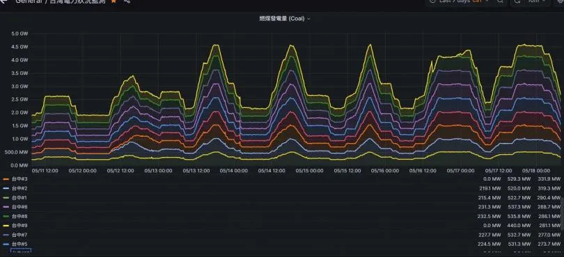564x257 pixels.
Task: Click the 05/13 00:00 x-axis label
Action: click(158, 171)
